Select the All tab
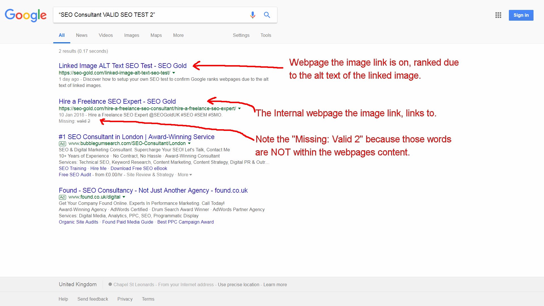Viewport: 544px width, 306px height. click(61, 35)
